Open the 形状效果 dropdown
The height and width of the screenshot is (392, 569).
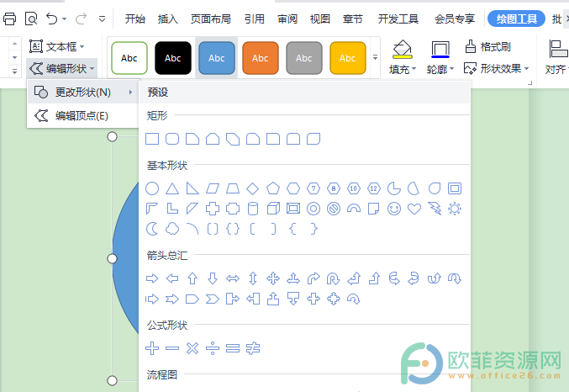497,68
